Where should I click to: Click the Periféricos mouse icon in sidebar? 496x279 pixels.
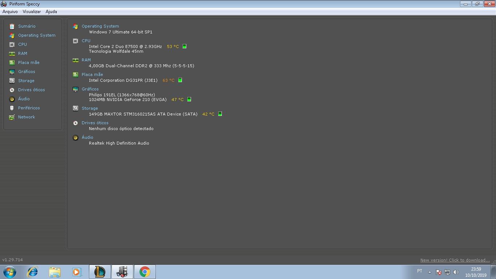pyautogui.click(x=12, y=108)
